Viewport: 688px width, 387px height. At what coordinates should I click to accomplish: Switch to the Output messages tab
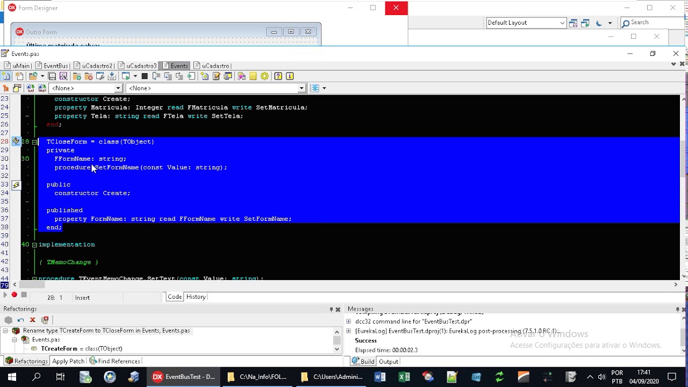(389, 362)
